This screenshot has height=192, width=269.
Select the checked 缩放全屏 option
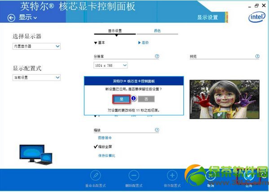coord(103,146)
